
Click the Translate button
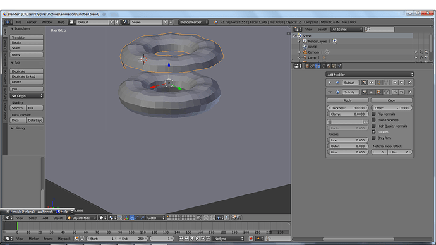coord(27,37)
